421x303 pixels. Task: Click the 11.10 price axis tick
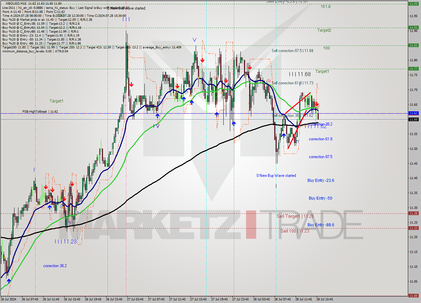click(x=413, y=267)
